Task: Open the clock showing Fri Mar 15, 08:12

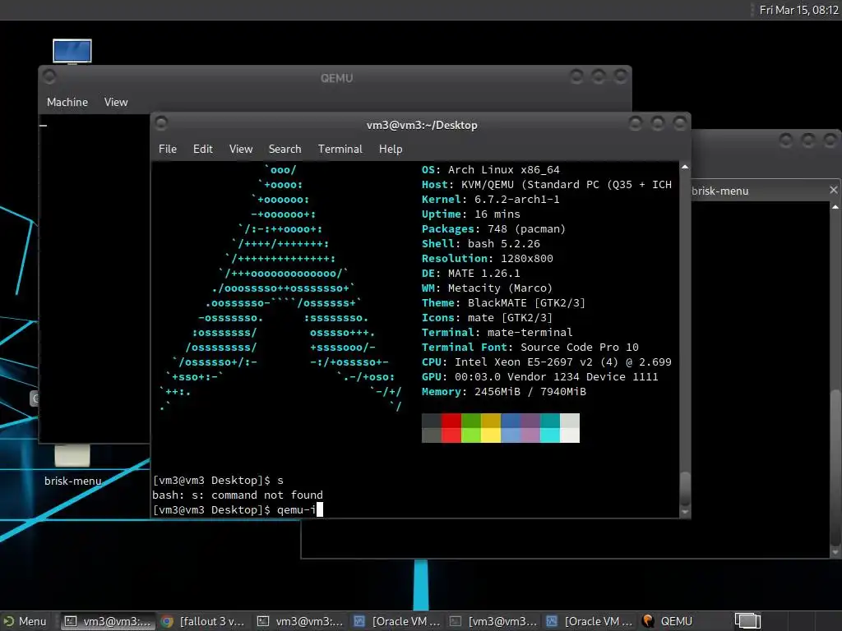Action: click(799, 10)
